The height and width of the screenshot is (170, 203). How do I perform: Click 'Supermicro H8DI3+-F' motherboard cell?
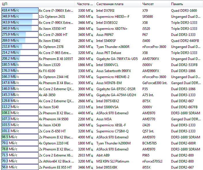click(113, 17)
